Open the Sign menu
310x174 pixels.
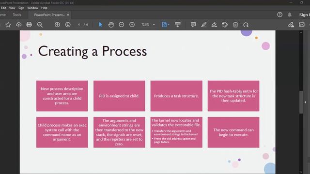(21, 8)
